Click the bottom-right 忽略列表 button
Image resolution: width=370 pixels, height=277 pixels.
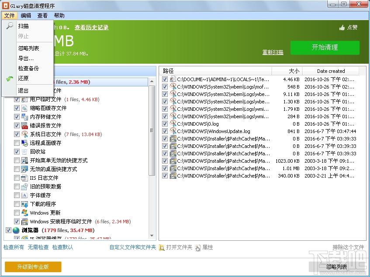(x=336, y=267)
